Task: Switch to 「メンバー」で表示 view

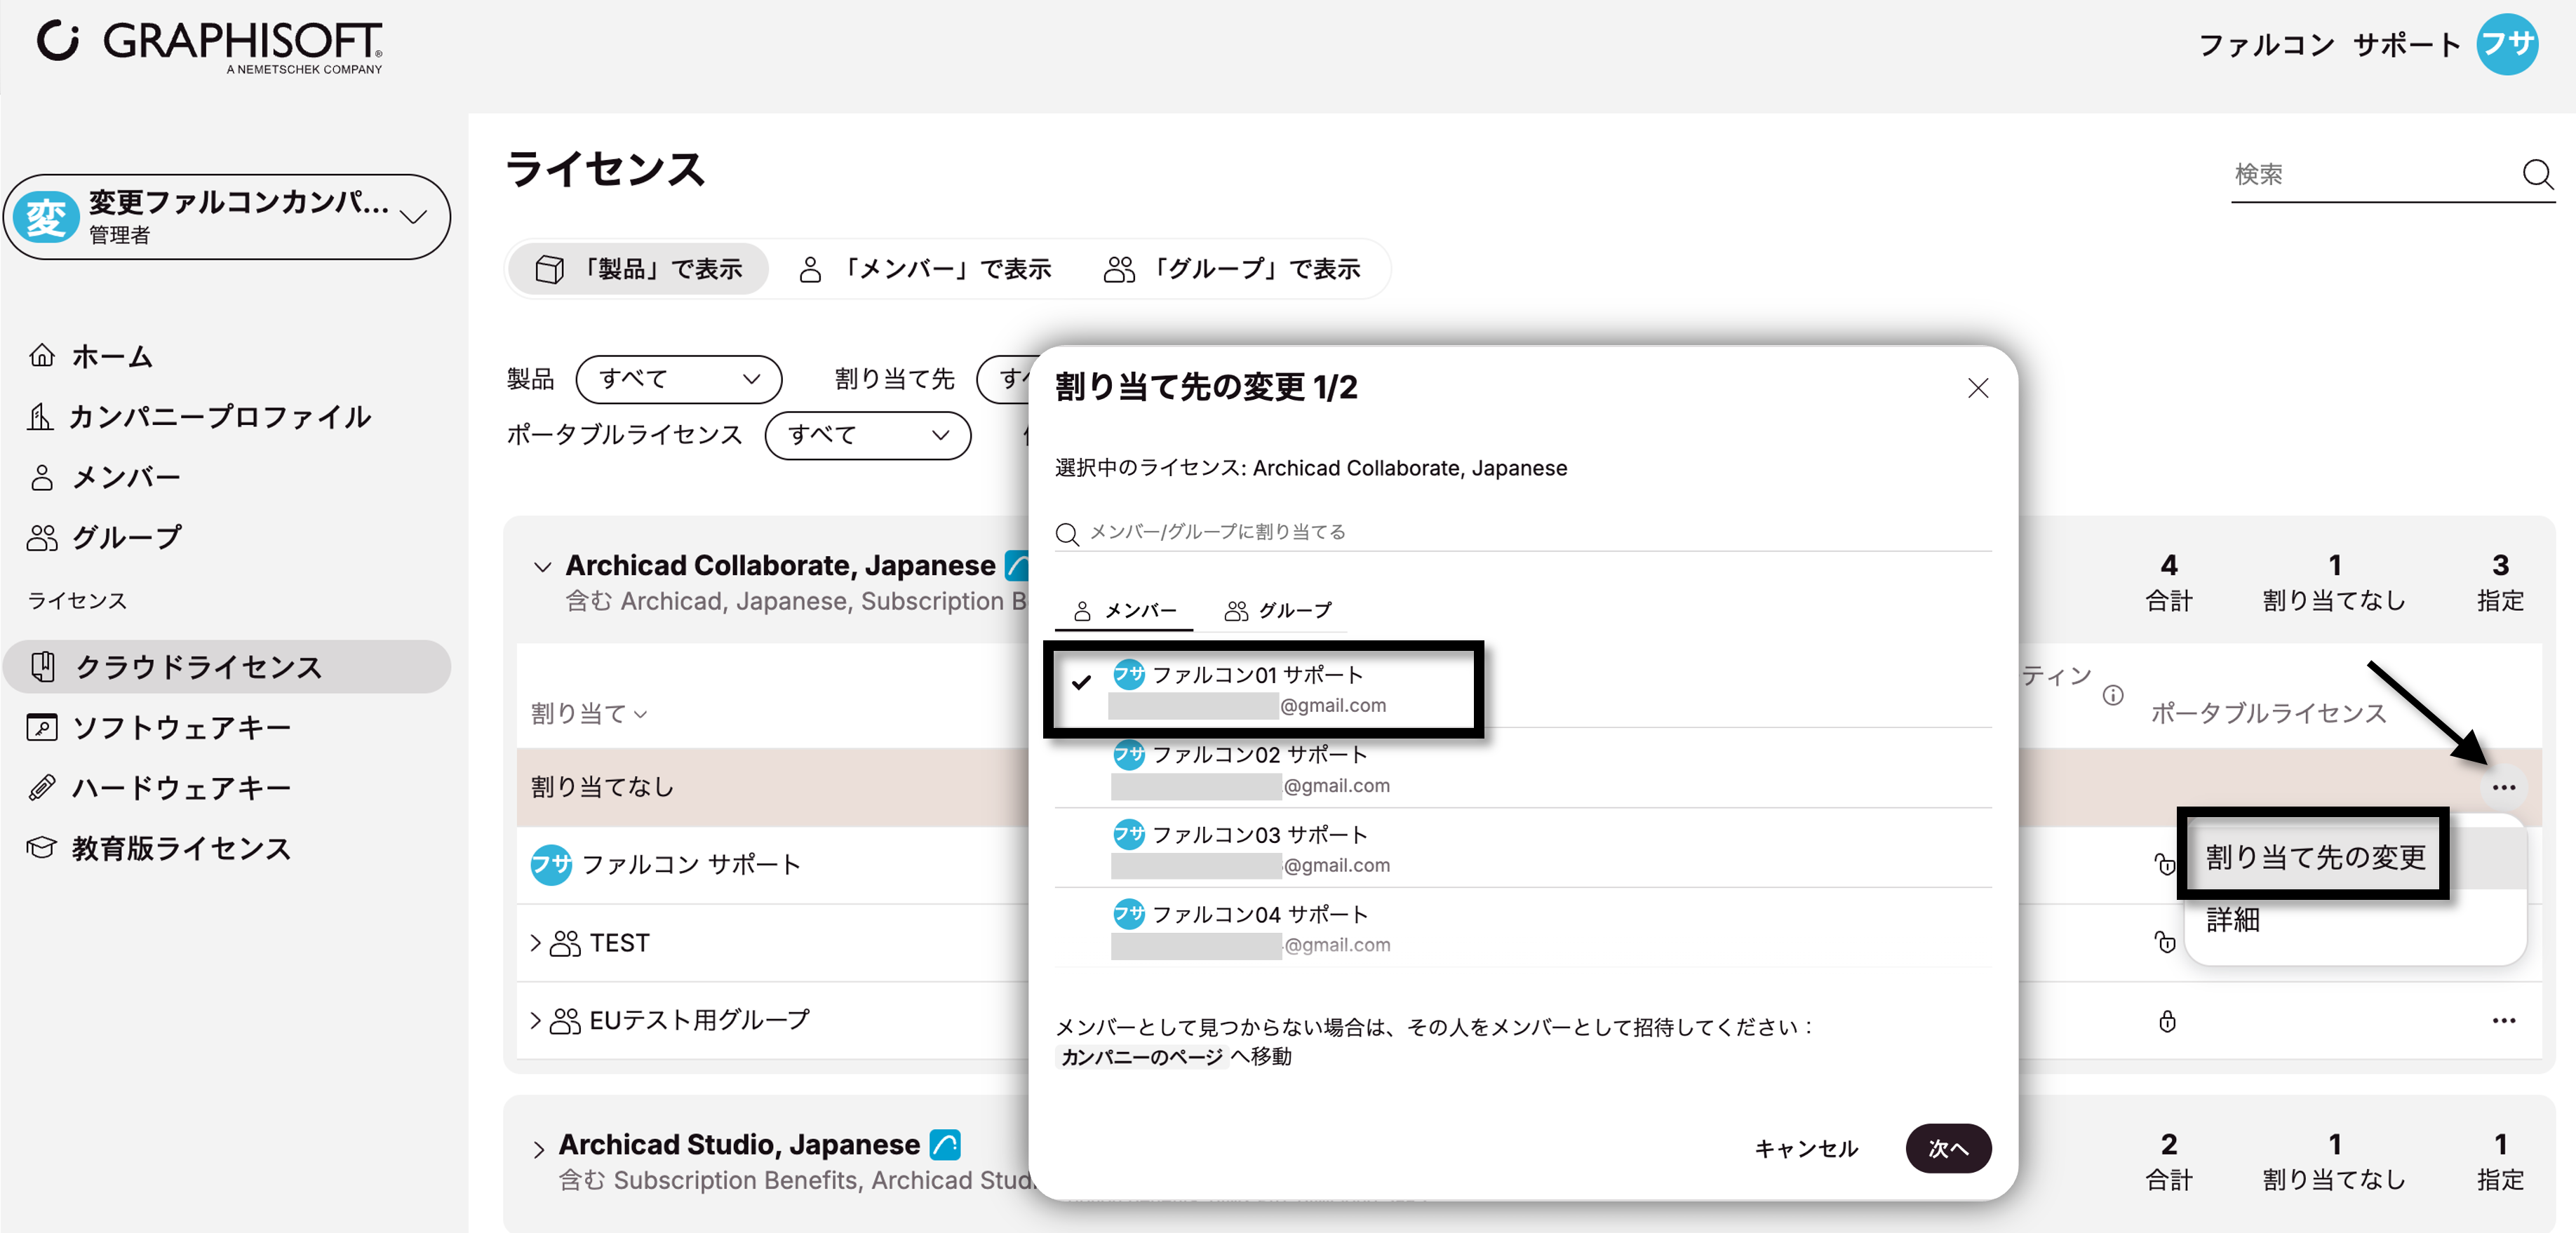Action: (x=925, y=269)
